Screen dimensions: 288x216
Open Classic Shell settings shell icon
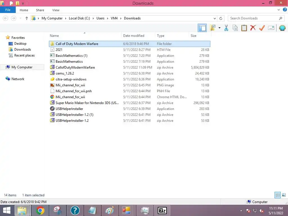pyautogui.click(x=282, y=28)
